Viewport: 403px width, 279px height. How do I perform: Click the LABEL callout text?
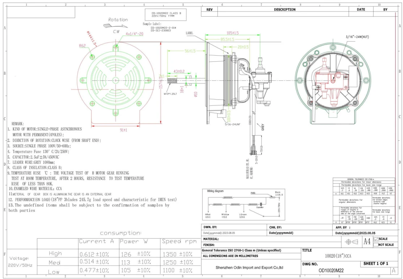point(189,33)
